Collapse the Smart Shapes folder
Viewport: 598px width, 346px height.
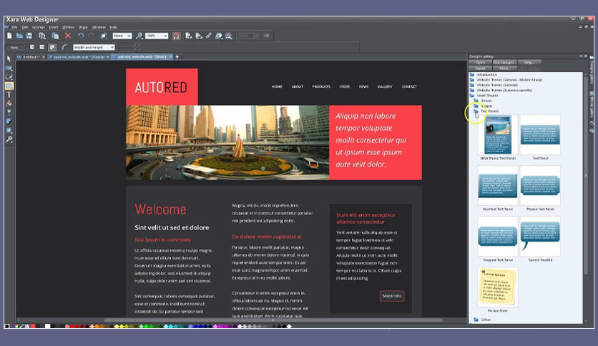[x=472, y=96]
